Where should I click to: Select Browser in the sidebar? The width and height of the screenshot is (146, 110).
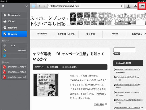pos(14,34)
